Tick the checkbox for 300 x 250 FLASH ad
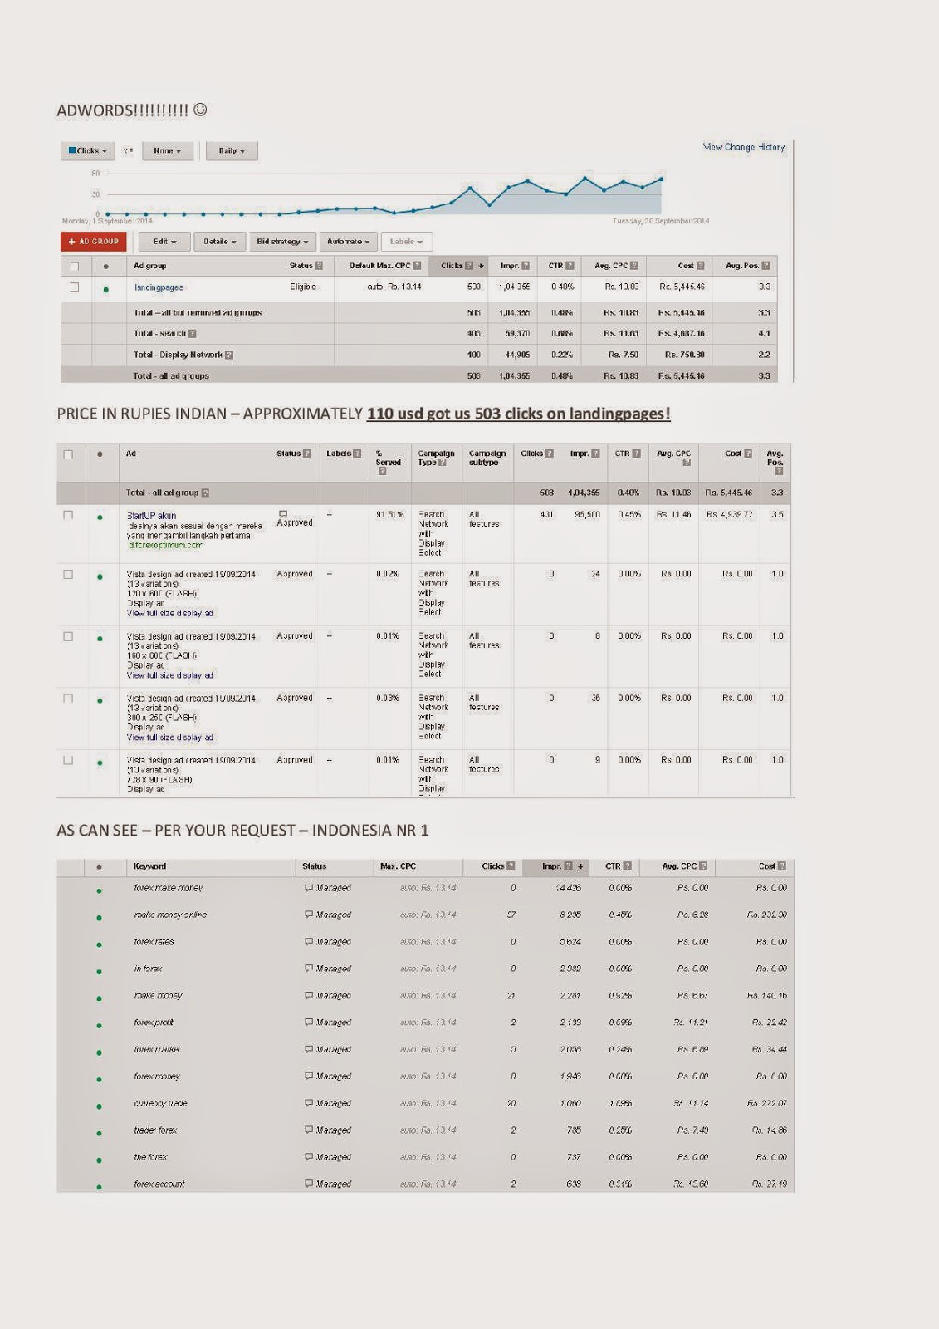The width and height of the screenshot is (939, 1329). tap(68, 699)
